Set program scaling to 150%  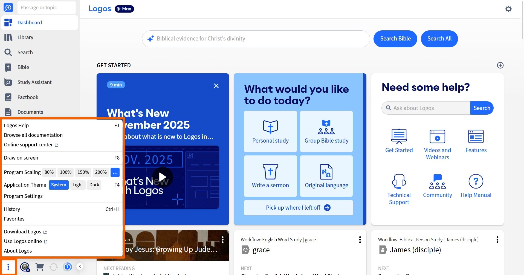coord(83,172)
